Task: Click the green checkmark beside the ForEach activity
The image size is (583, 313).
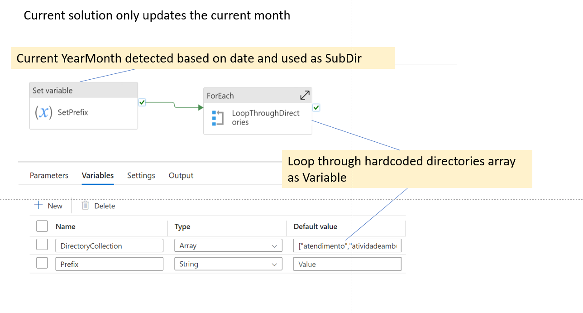Action: pyautogui.click(x=316, y=107)
